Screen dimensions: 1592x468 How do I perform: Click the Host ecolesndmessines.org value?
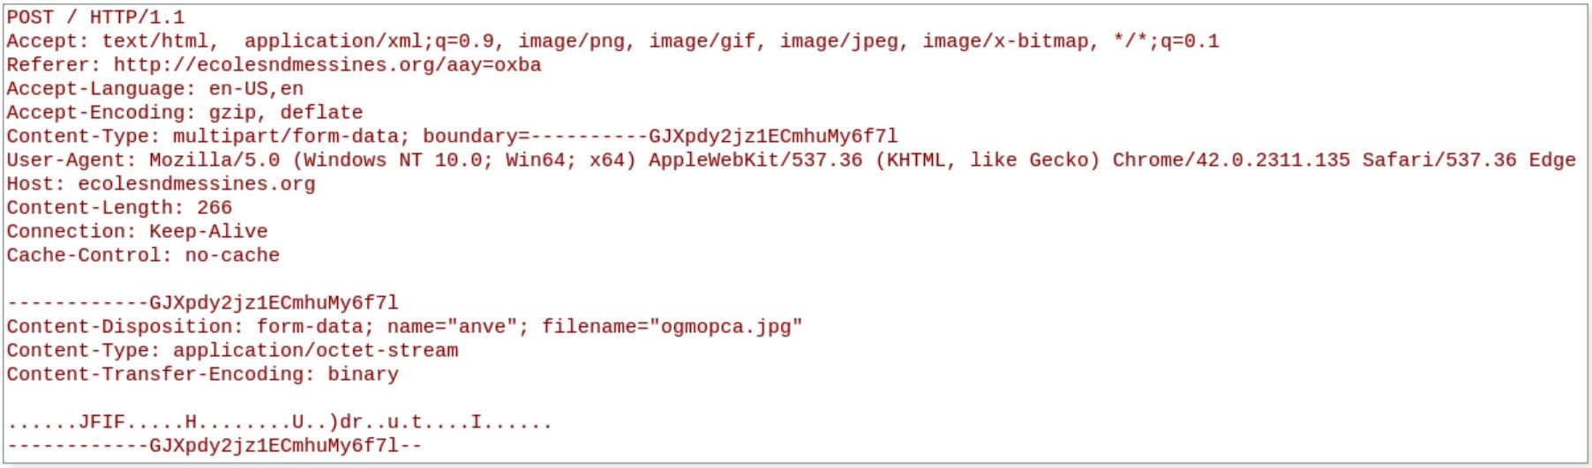pyautogui.click(x=196, y=184)
